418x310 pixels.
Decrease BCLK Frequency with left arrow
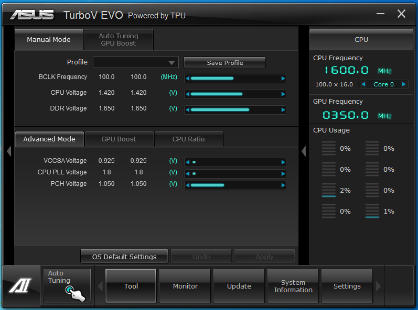[188, 79]
